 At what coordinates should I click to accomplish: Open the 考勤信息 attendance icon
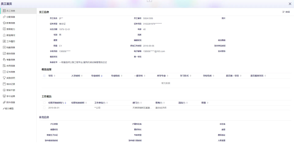click(x=4, y=60)
